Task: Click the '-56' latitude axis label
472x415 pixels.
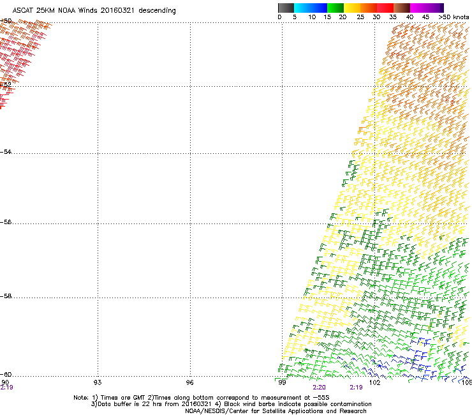Action: point(6,222)
